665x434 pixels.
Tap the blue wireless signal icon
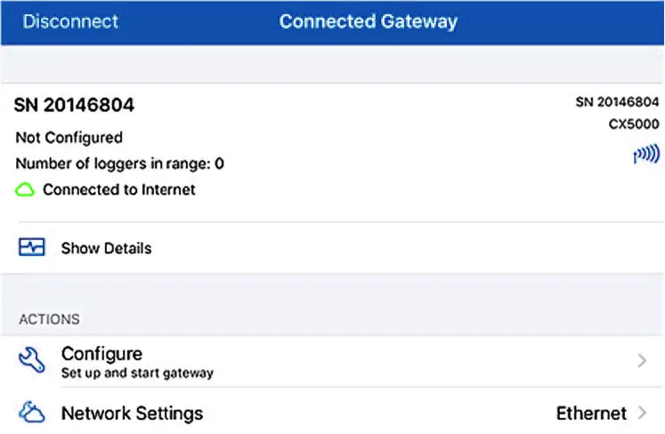pos(645,155)
